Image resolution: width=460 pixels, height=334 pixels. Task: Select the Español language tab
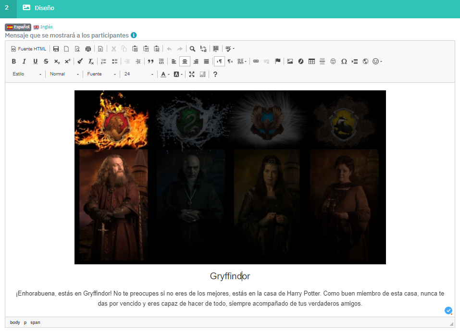[18, 27]
